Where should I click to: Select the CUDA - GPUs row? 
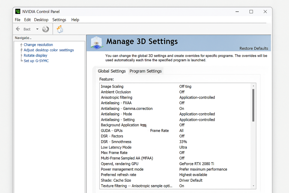(175, 131)
